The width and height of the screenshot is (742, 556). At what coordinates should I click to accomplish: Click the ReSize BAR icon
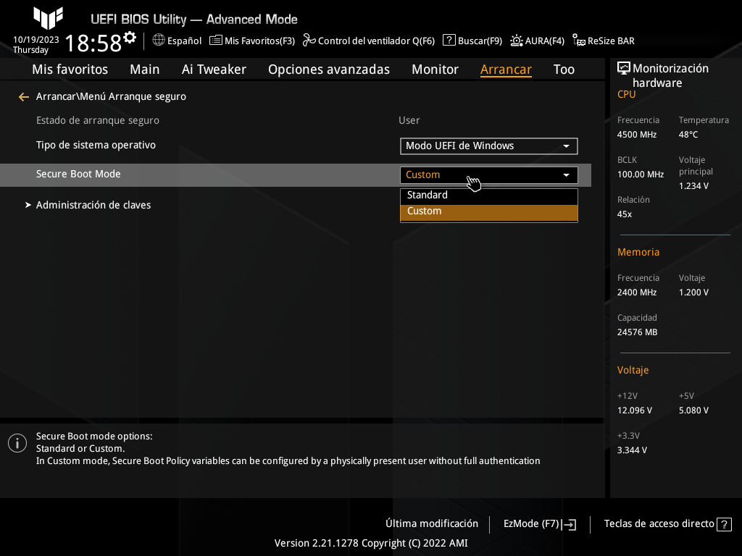tap(579, 41)
